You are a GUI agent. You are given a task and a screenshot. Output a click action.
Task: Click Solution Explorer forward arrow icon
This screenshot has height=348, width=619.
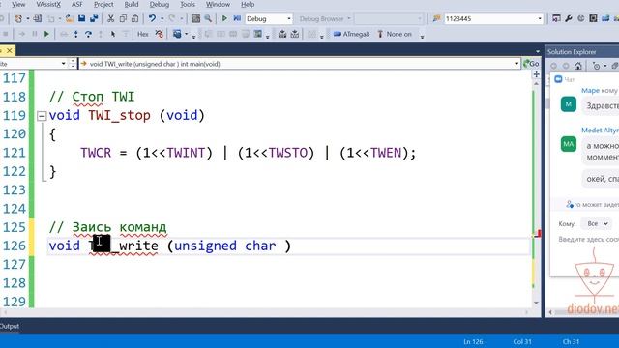(x=566, y=66)
